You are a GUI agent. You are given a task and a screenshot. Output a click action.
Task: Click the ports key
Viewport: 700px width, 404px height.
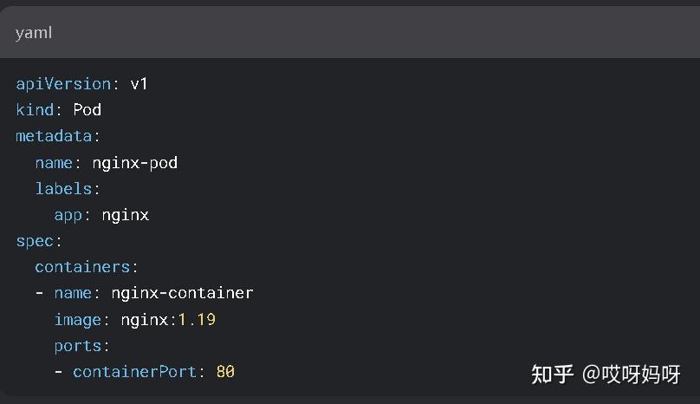pyautogui.click(x=77, y=346)
